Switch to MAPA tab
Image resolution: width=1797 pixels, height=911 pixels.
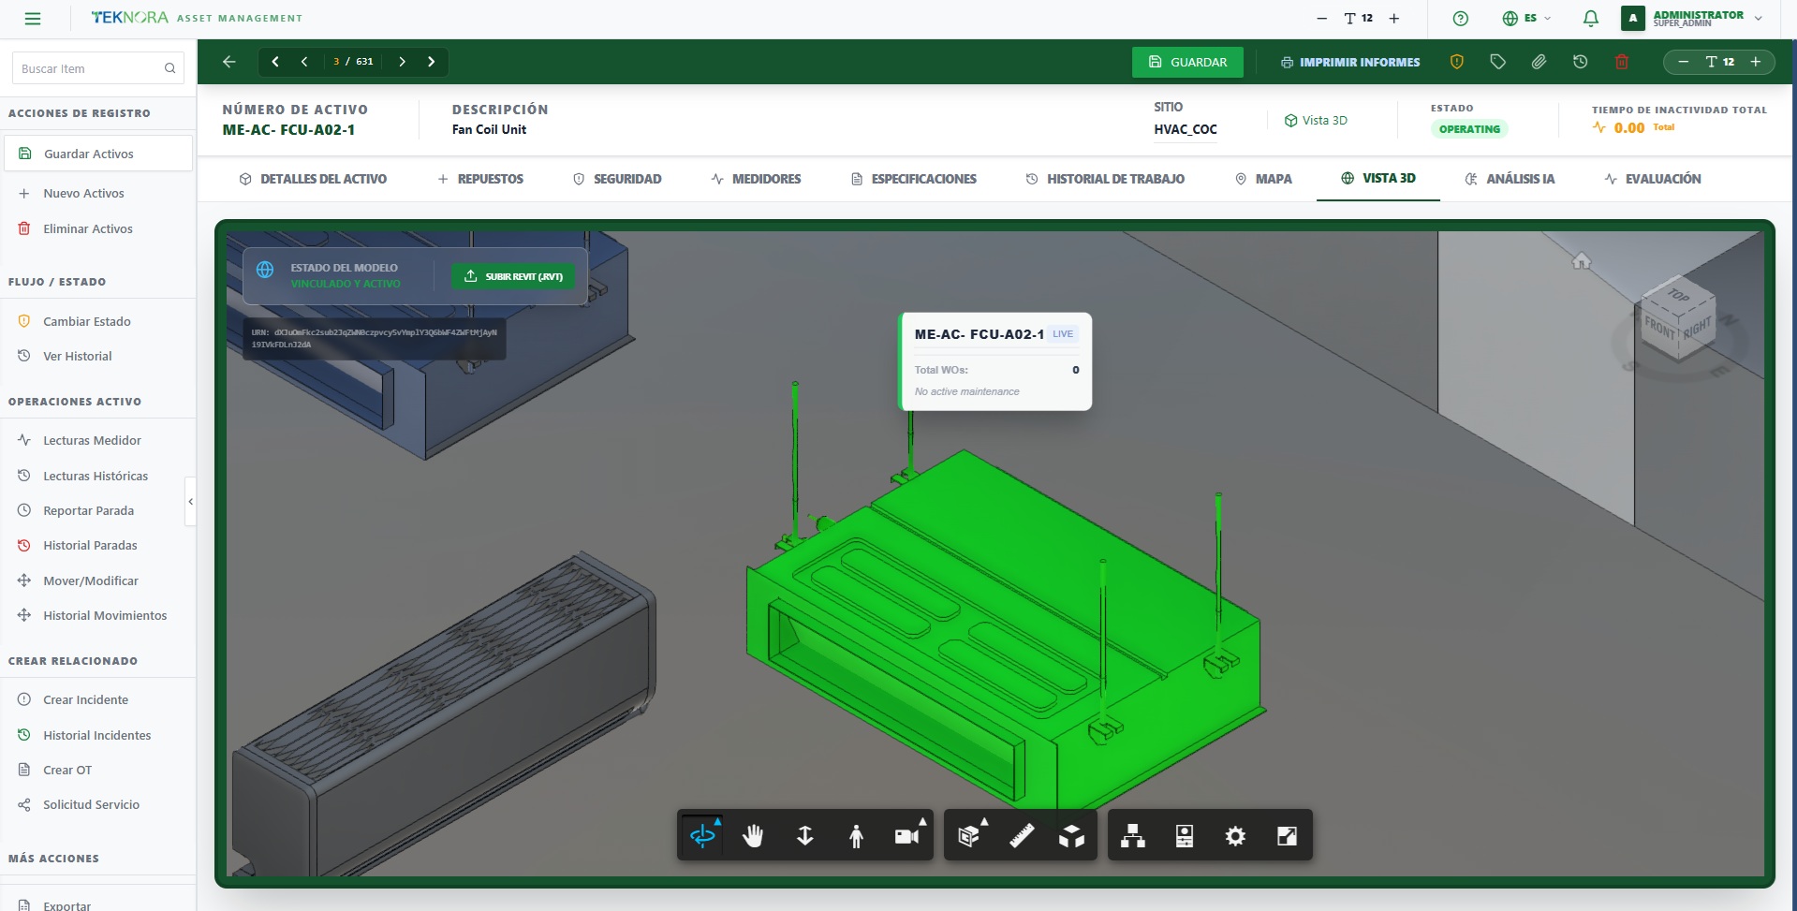click(x=1263, y=179)
